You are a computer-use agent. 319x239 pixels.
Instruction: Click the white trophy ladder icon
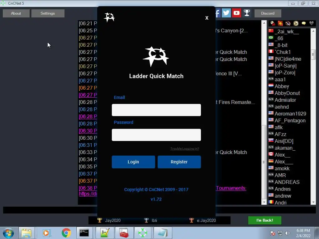(x=247, y=13)
